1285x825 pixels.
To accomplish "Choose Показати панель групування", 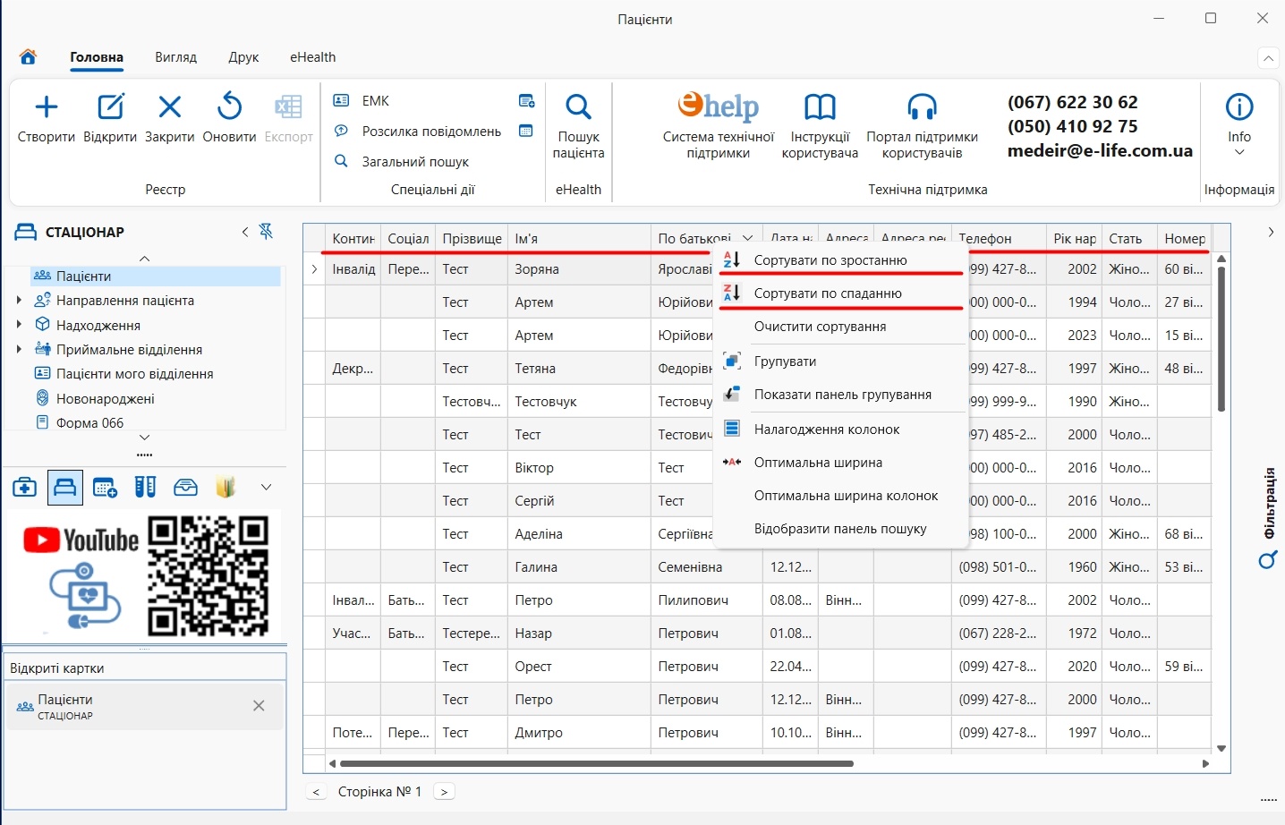I will click(x=840, y=395).
